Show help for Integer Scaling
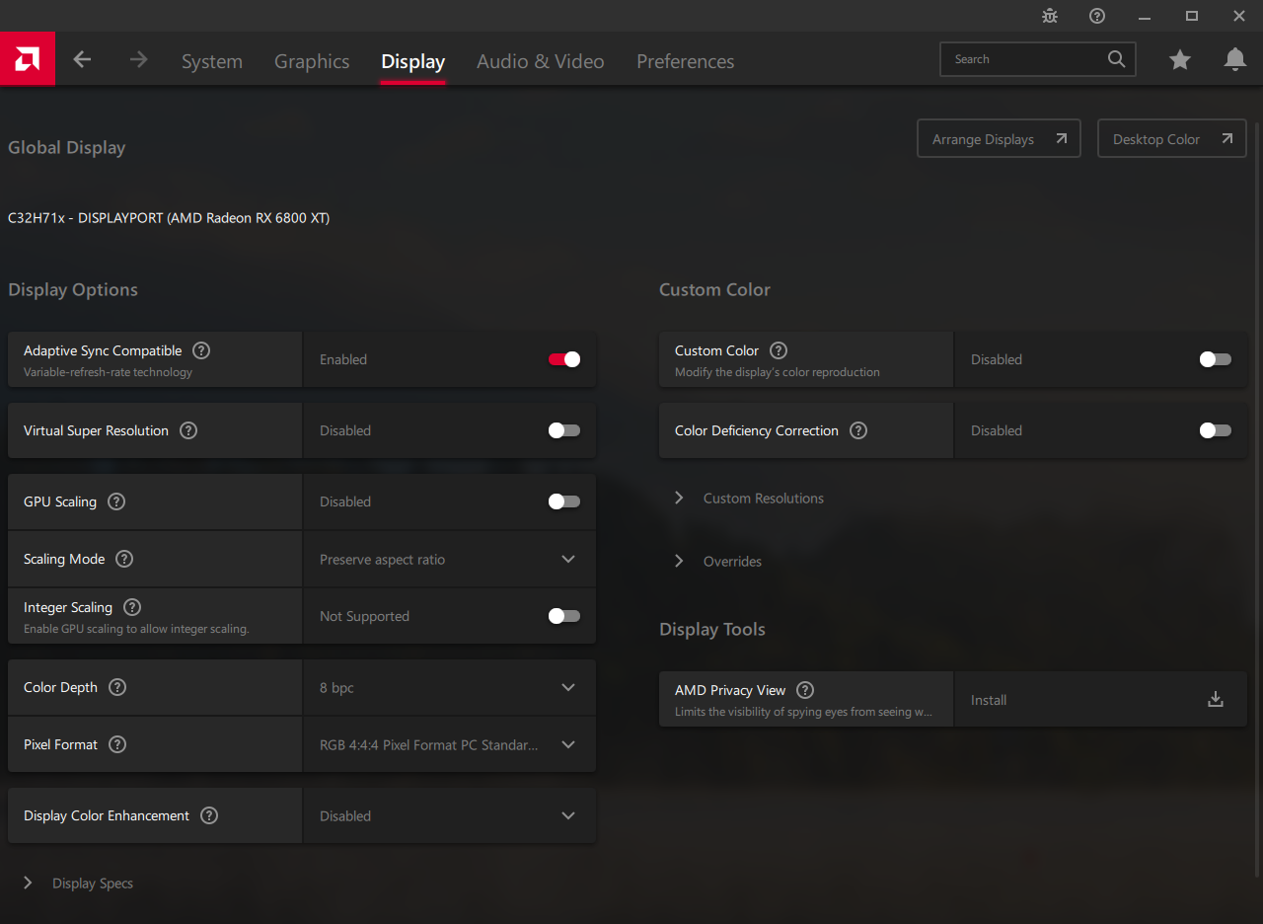Image resolution: width=1263 pixels, height=924 pixels. coord(132,607)
